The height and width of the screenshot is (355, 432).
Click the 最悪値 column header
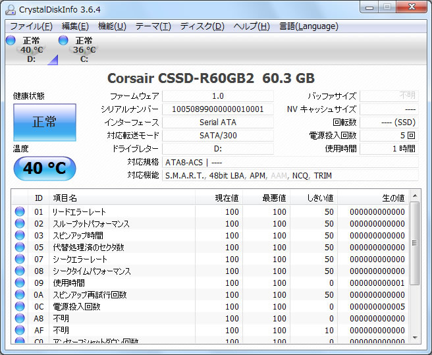pos(267,198)
